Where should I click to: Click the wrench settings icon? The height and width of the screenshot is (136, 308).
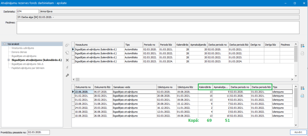tap(67, 75)
